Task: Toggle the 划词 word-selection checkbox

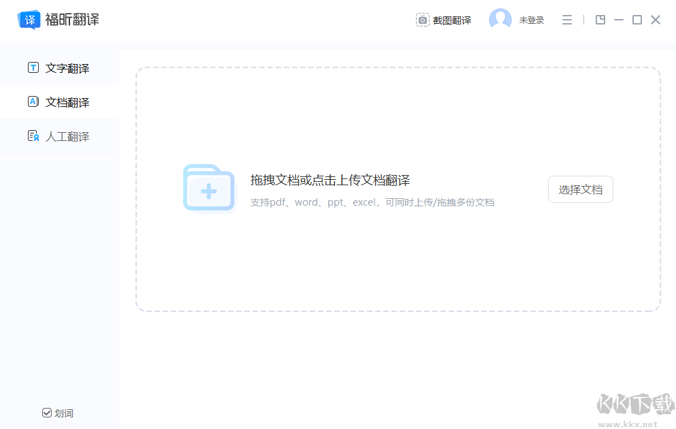Action: point(46,413)
